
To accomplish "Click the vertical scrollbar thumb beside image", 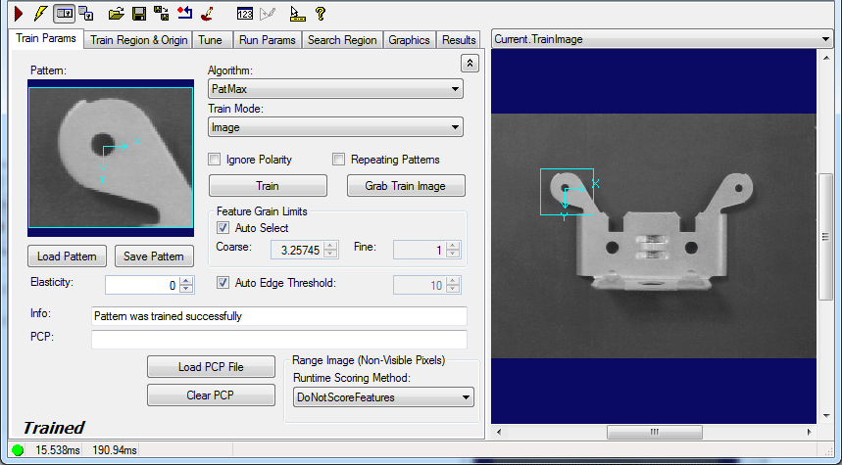I will [826, 237].
